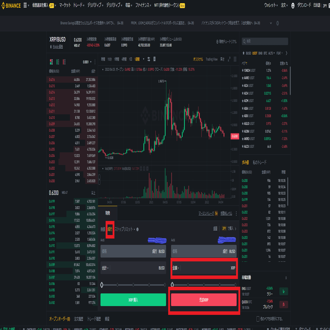
Task: Open the ストップリミット order type dropdown
Action: tap(125, 229)
